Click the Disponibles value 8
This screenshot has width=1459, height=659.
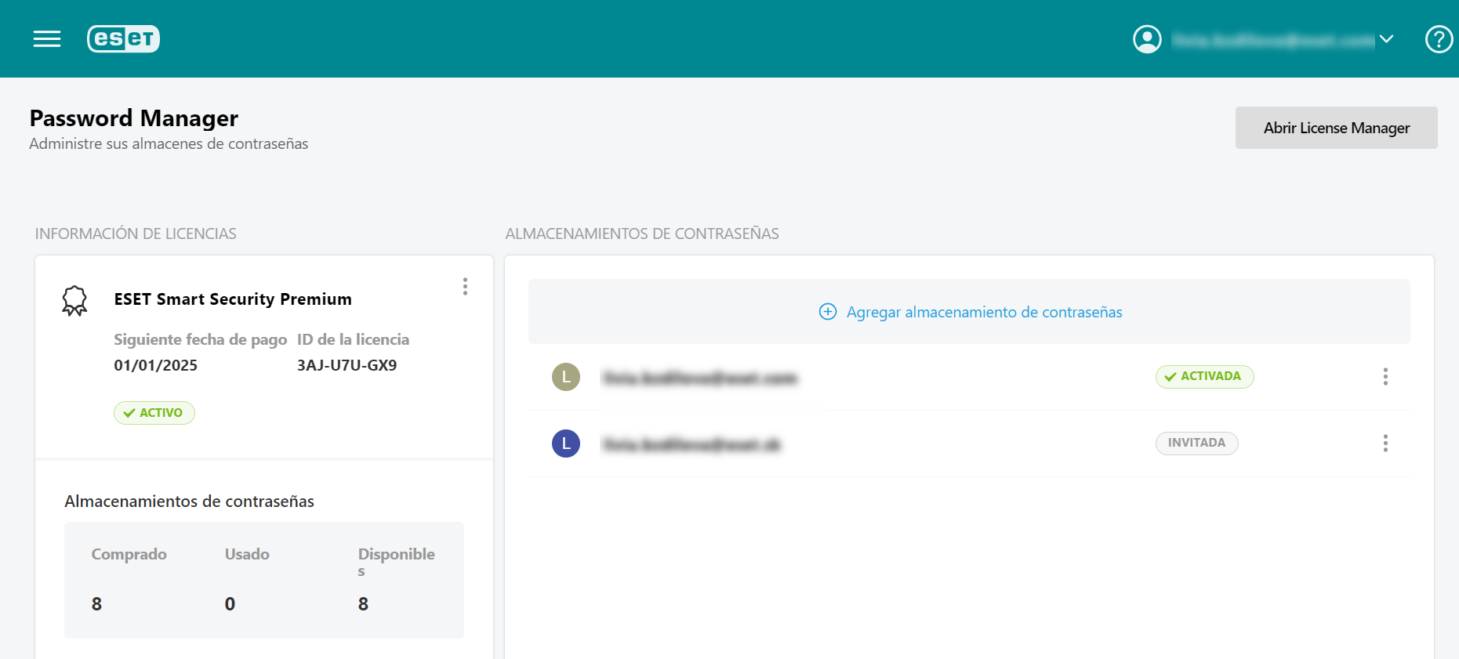click(x=363, y=604)
